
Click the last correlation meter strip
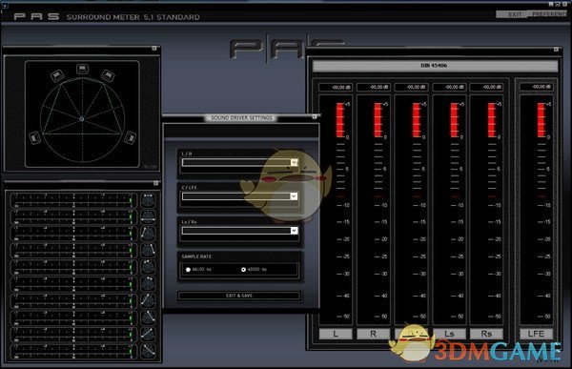tap(73, 351)
